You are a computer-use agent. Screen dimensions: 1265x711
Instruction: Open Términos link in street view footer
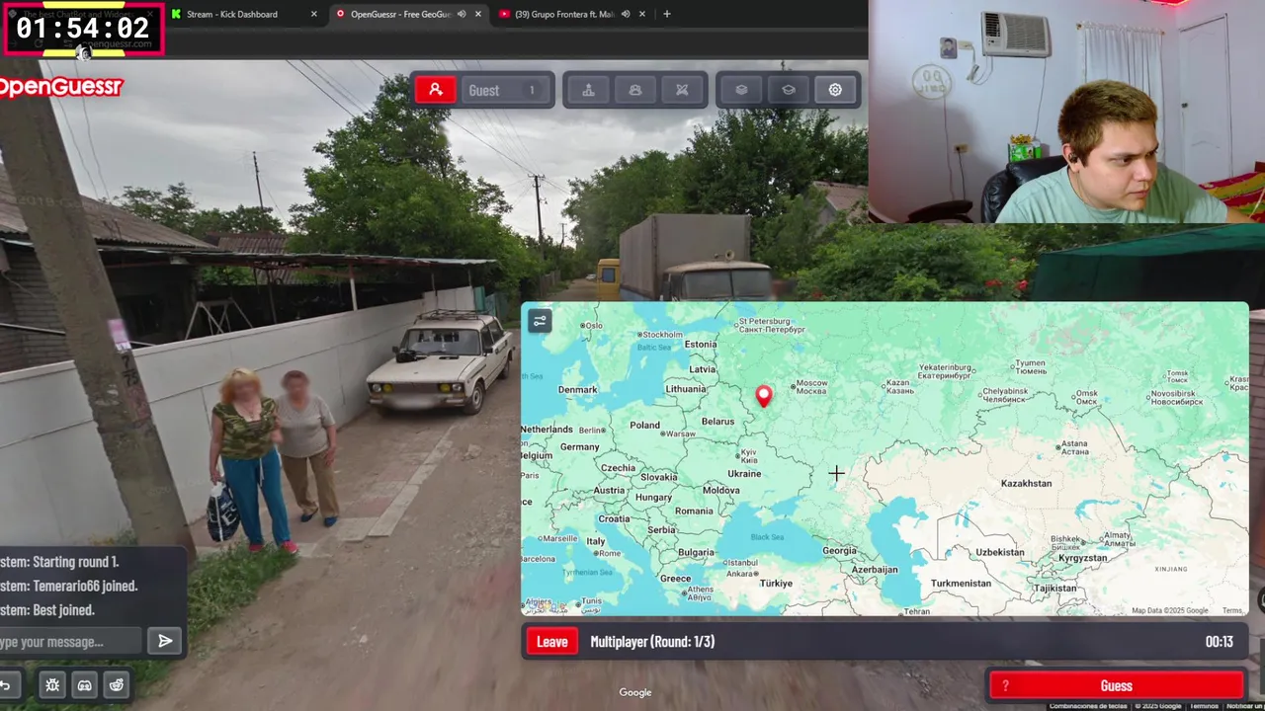point(1205,706)
